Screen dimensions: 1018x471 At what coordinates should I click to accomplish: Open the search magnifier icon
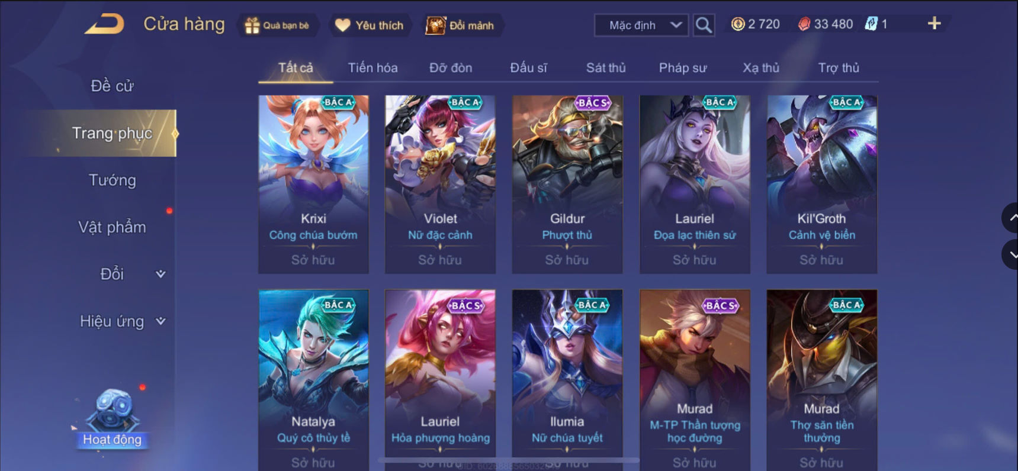(704, 25)
